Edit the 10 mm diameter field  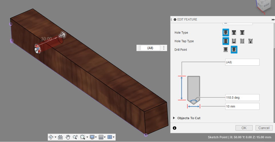tap(242, 106)
